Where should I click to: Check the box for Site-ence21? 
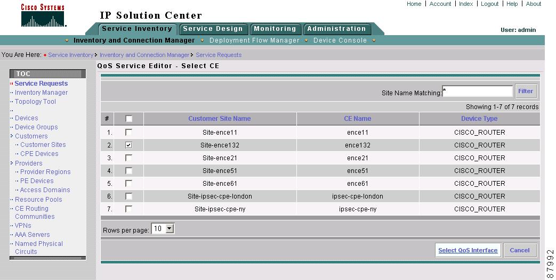coord(128,158)
